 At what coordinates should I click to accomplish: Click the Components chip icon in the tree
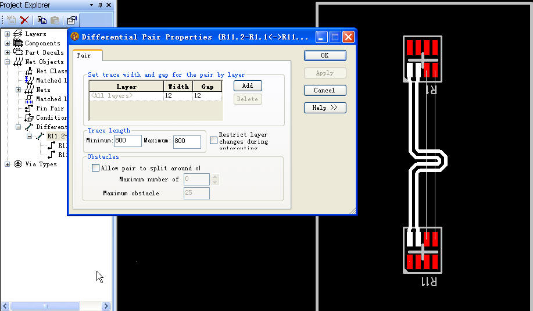[17, 43]
